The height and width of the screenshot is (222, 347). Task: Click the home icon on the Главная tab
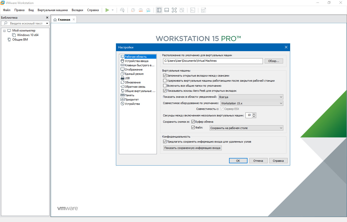click(x=55, y=20)
